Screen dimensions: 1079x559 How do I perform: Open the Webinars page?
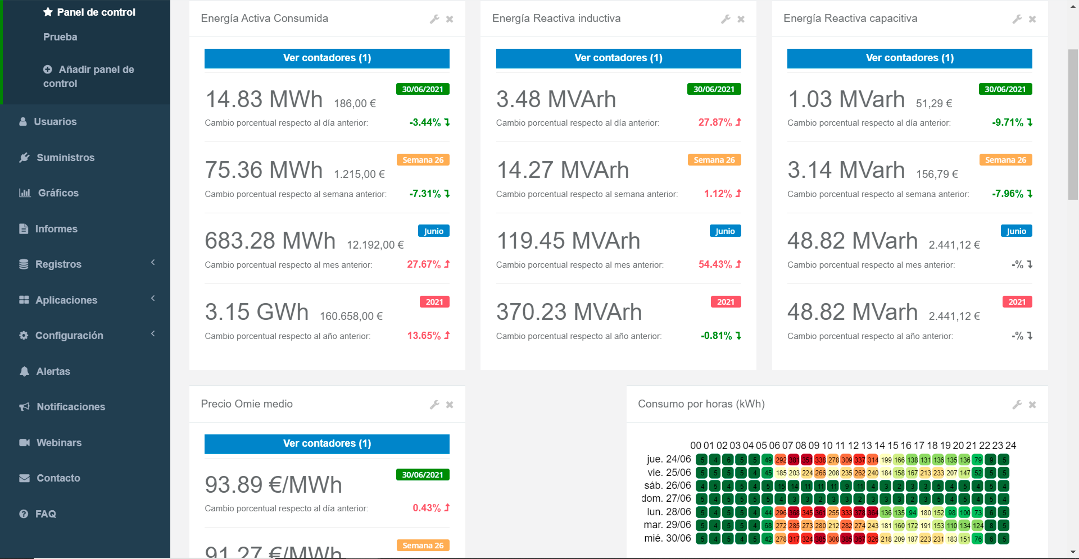pyautogui.click(x=59, y=443)
